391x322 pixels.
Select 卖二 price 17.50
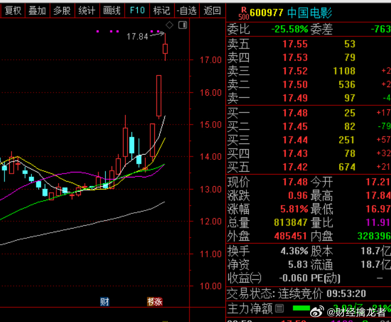click(295, 85)
